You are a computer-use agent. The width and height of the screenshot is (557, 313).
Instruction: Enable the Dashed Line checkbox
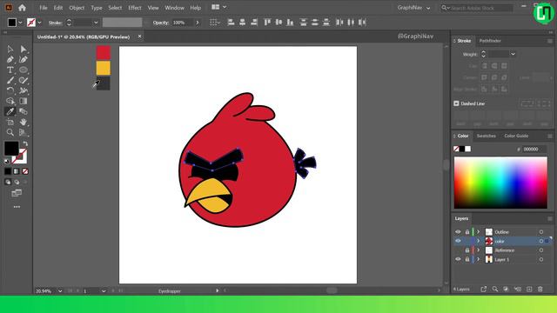pyautogui.click(x=456, y=103)
